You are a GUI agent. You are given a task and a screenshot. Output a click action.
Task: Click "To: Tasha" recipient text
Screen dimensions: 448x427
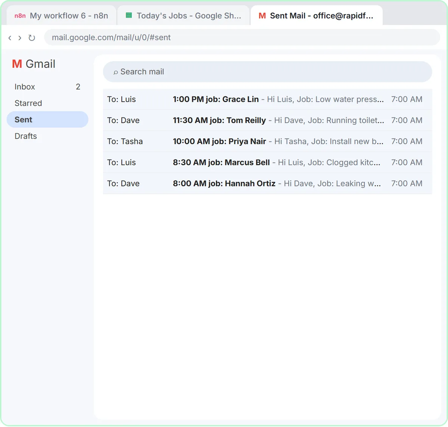point(125,142)
